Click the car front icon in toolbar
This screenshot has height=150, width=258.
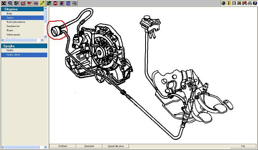click(x=4, y=3)
